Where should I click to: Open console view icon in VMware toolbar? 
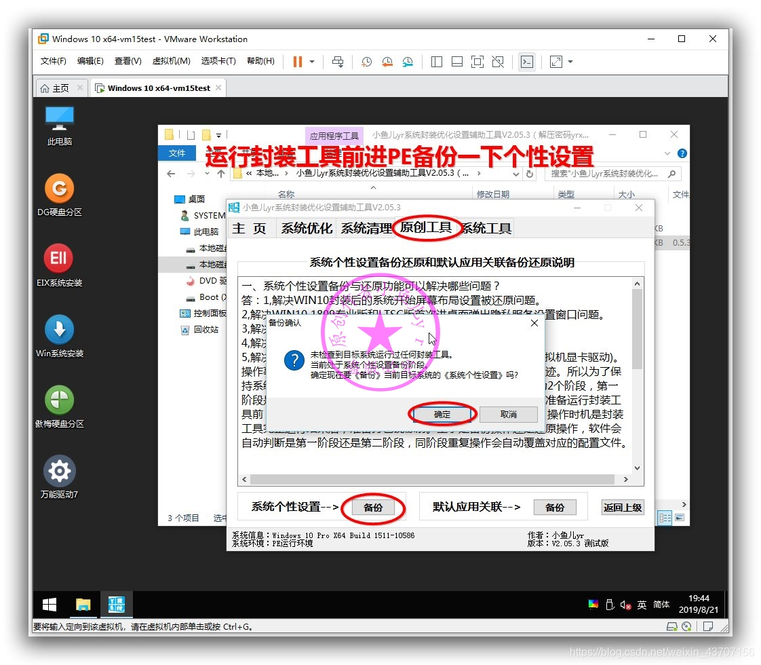pos(527,62)
